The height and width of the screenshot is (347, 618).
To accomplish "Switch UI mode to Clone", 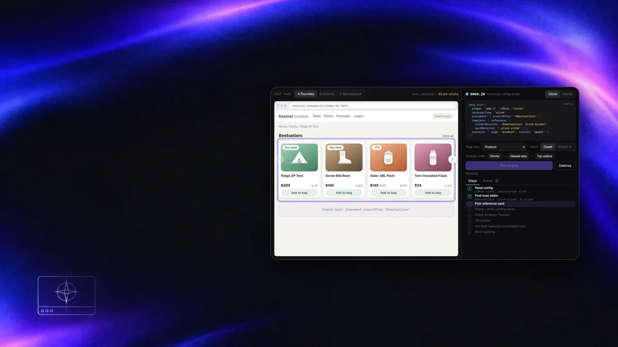I will click(x=552, y=94).
